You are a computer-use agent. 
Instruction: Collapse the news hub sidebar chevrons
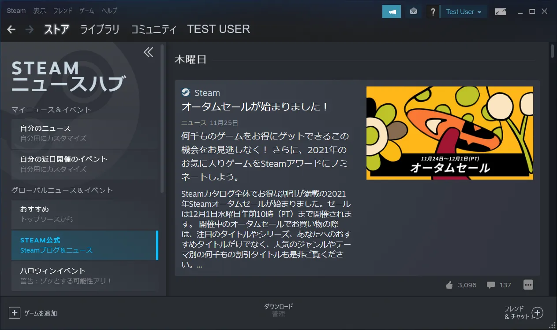point(149,52)
